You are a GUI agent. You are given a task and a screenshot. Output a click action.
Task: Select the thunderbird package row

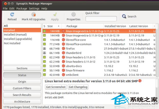[x=99, y=53]
